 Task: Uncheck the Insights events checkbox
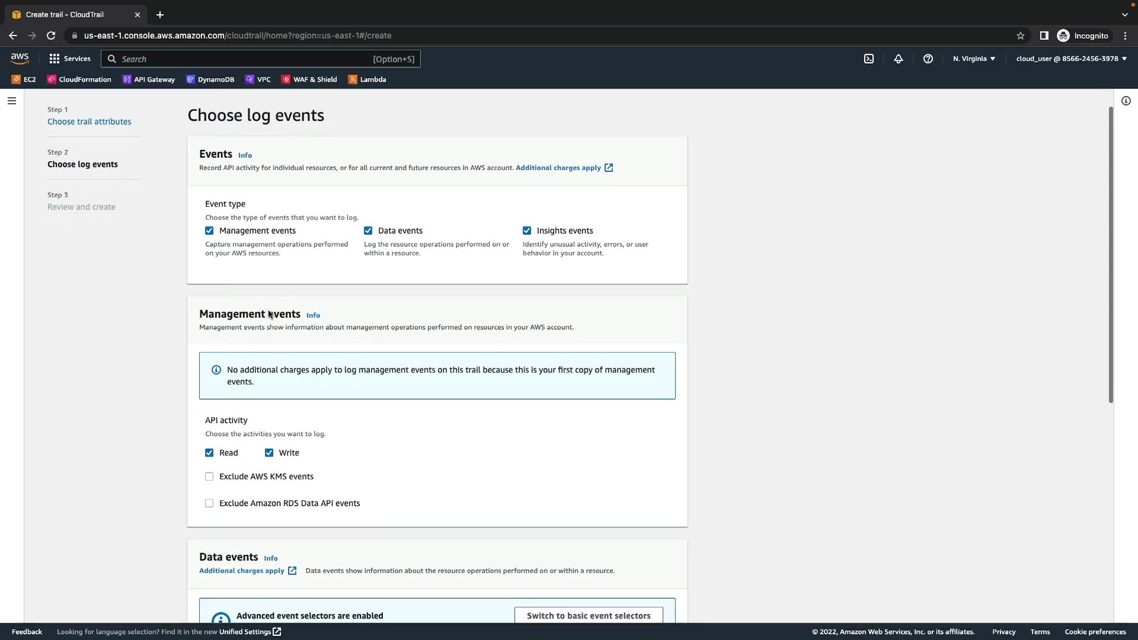pos(527,231)
